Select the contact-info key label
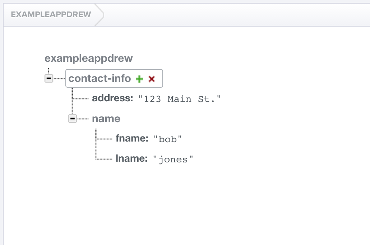Viewport: 370px width, 245px height. pos(100,78)
